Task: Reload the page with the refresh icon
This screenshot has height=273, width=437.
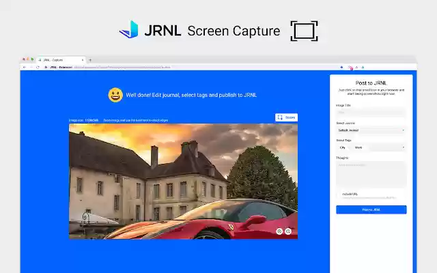Action: tap(38, 67)
